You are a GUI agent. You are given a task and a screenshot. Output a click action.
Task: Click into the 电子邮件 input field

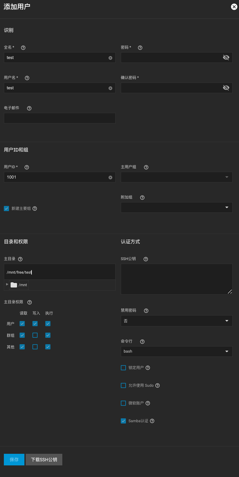59,118
